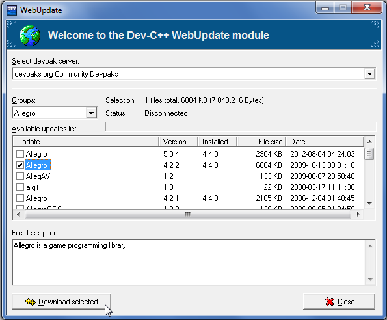This screenshot has width=387, height=320.
Task: Expand the Groups dropdown arrow
Action: [91, 113]
